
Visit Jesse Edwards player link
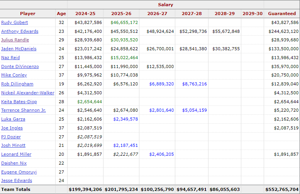point(17,180)
